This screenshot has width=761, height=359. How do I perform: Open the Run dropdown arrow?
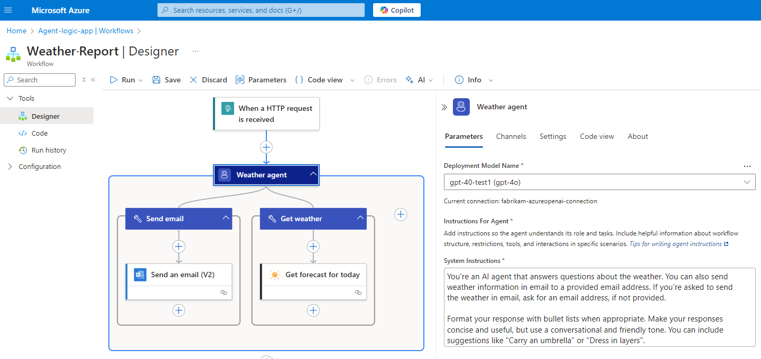141,80
